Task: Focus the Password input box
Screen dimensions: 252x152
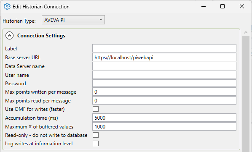Action: tap(164, 83)
